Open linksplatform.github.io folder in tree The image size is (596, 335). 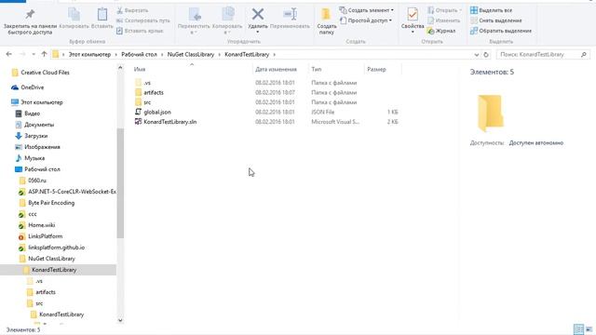pos(56,248)
